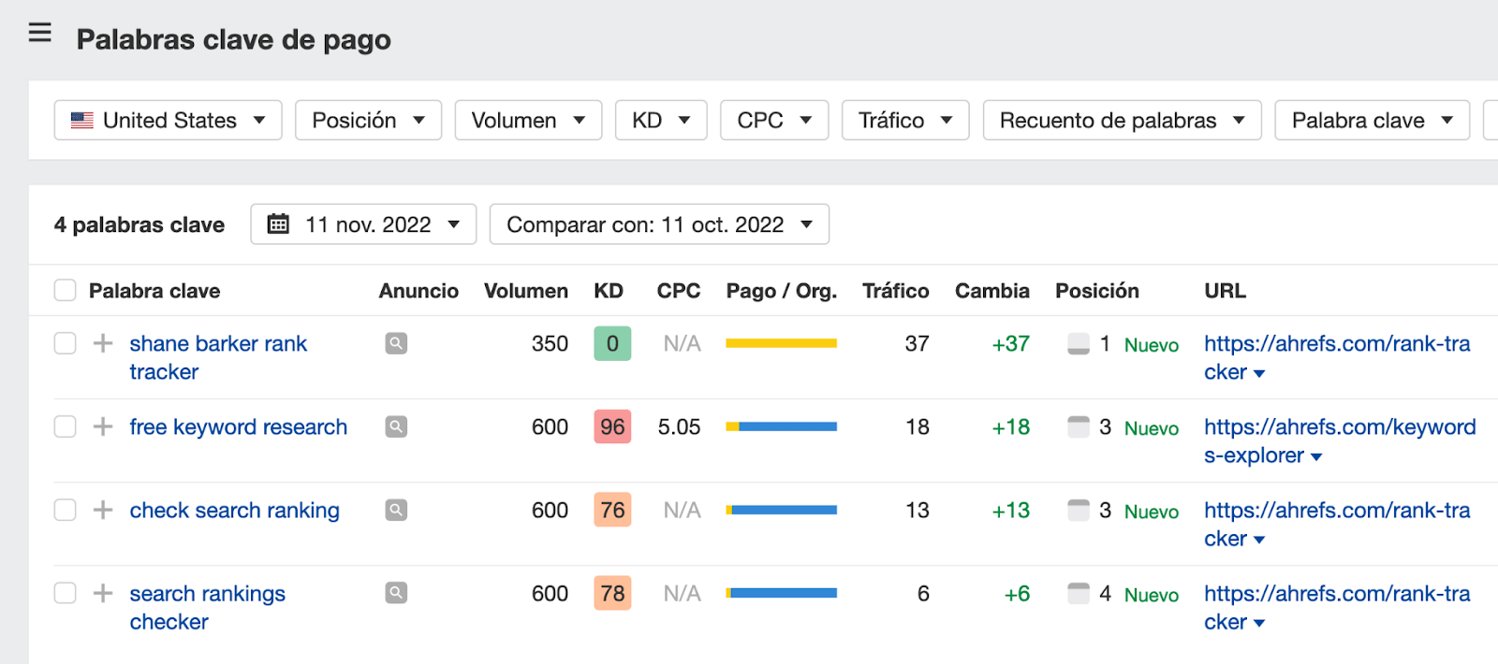Click plus icon beside check search ranking
The image size is (1498, 664).
[103, 510]
